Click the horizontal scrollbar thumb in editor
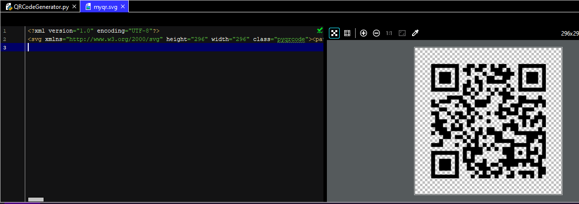 (x=36, y=199)
